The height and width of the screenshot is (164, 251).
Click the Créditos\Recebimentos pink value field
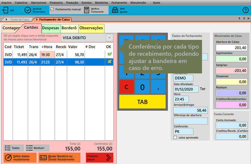(x=232, y=105)
